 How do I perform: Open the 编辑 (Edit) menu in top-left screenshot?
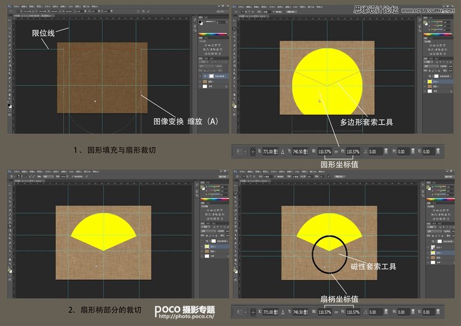tap(24, 7)
